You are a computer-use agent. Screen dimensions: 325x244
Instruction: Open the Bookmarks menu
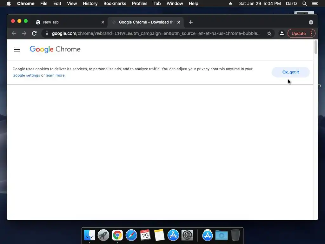pos(115,3)
